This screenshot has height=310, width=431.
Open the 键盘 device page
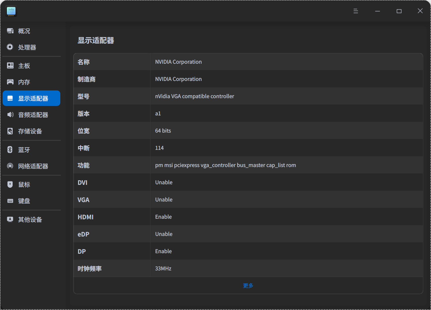pos(32,201)
